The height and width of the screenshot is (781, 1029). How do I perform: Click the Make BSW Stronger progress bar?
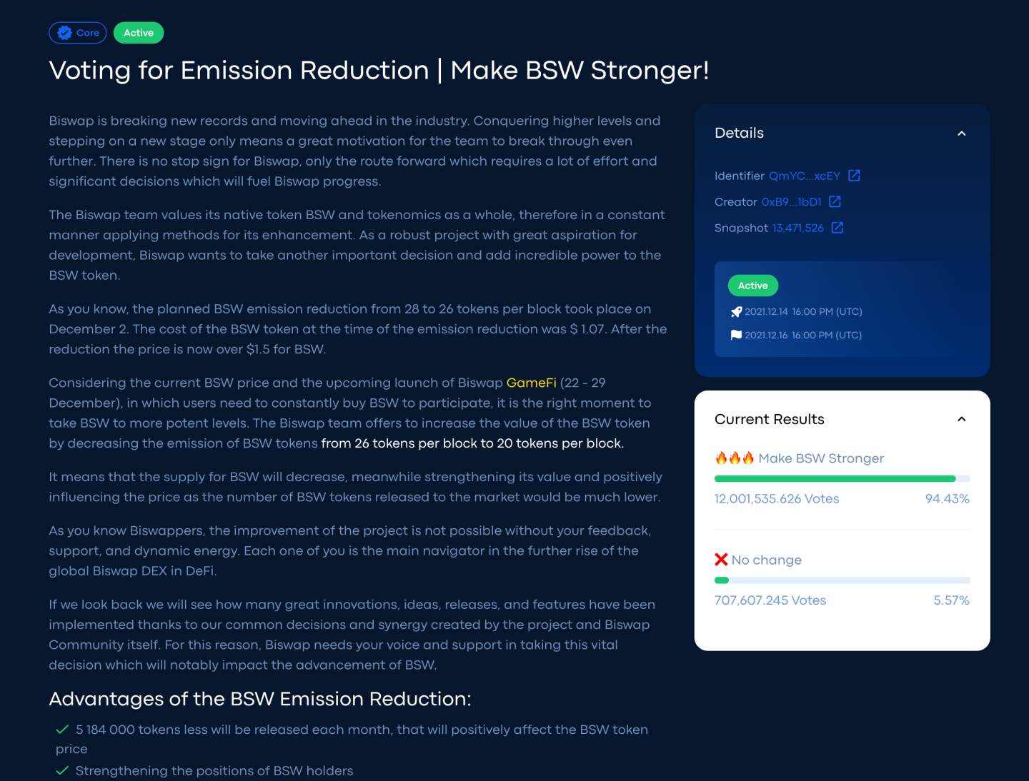tap(842, 478)
